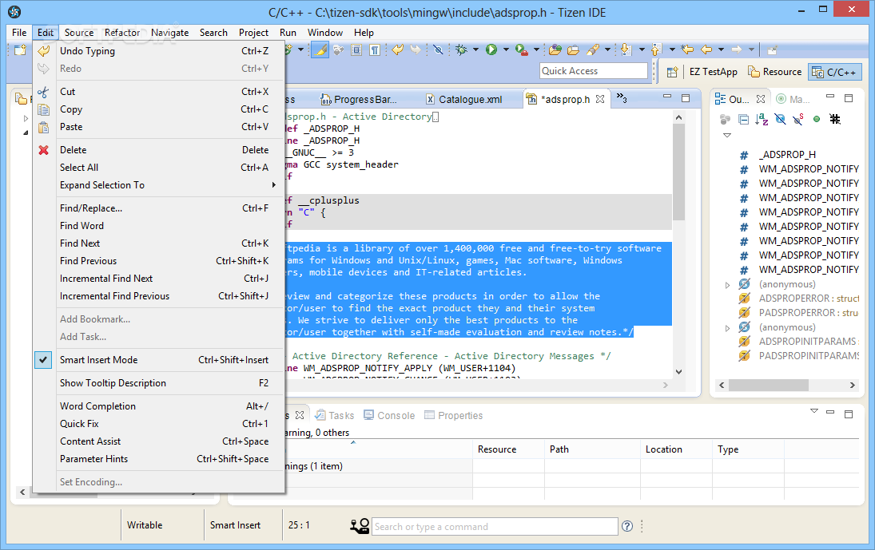This screenshot has height=550, width=875.
Task: Switch to Resource perspective
Action: pyautogui.click(x=774, y=72)
